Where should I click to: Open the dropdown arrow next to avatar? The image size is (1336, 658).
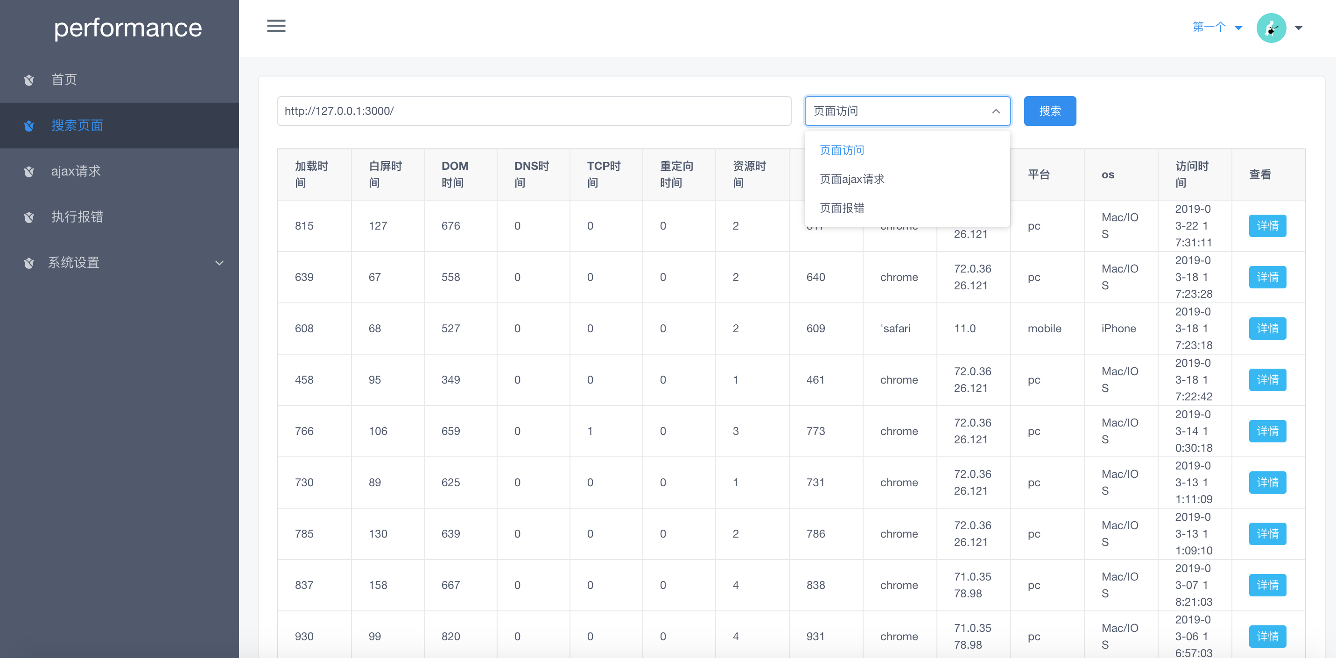1299,28
